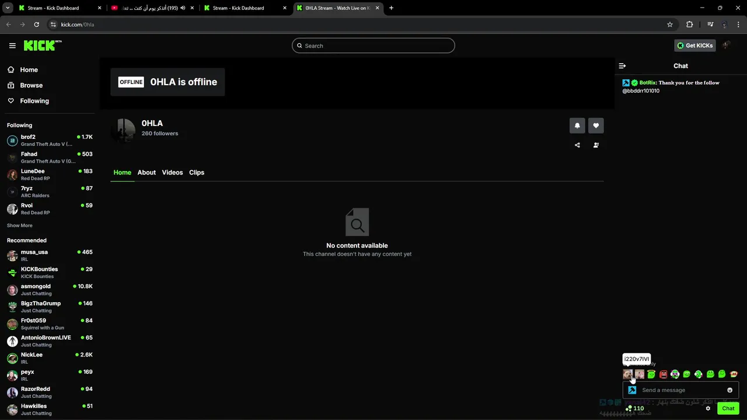Click the verified badge next to BotRix
Screen dimensions: 747x420
point(634,83)
